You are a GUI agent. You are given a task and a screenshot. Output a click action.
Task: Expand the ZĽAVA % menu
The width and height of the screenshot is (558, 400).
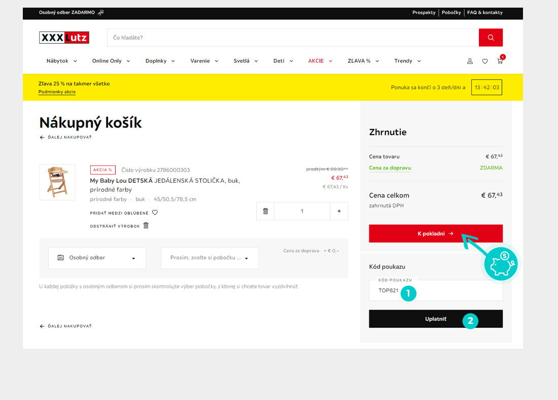tap(363, 61)
